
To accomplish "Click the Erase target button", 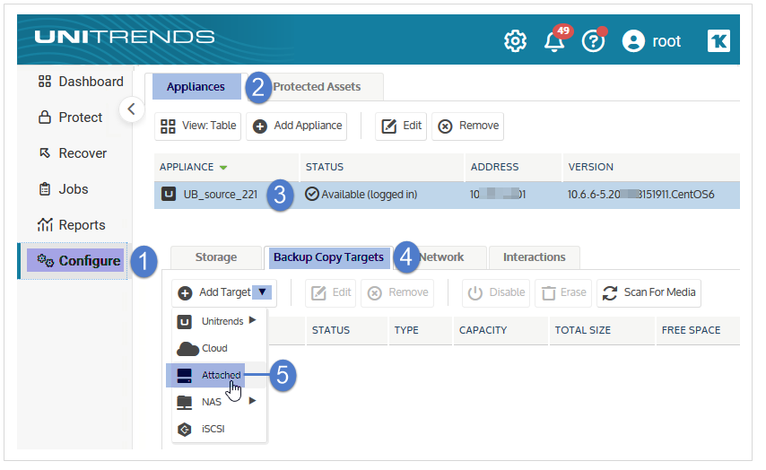I will (x=563, y=292).
